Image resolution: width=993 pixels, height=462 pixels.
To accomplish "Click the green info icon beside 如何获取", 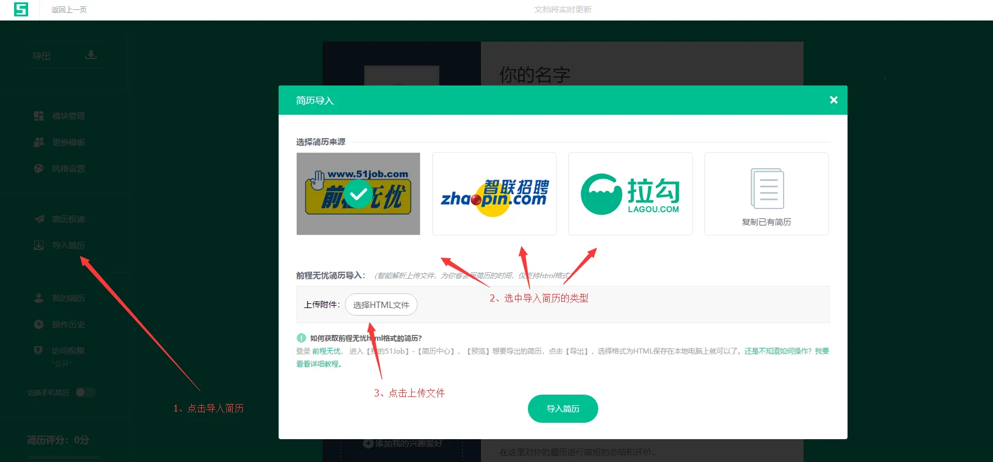I will pyautogui.click(x=301, y=338).
